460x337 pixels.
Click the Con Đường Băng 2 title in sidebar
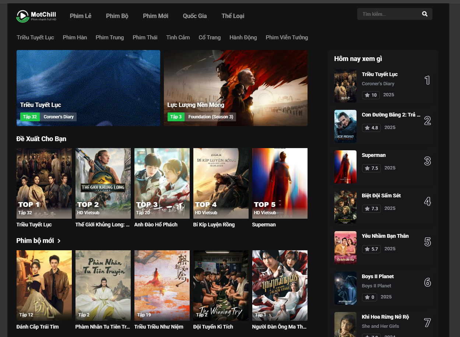pyautogui.click(x=391, y=115)
